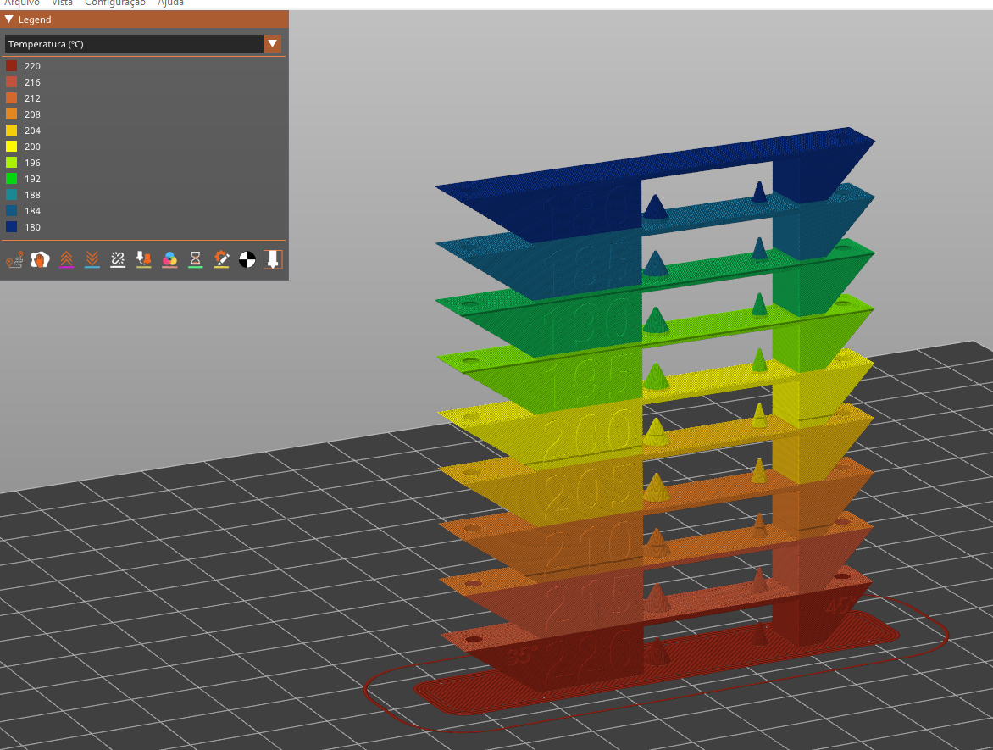Open the Configuração menu
The image size is (993, 750).
click(x=115, y=3)
